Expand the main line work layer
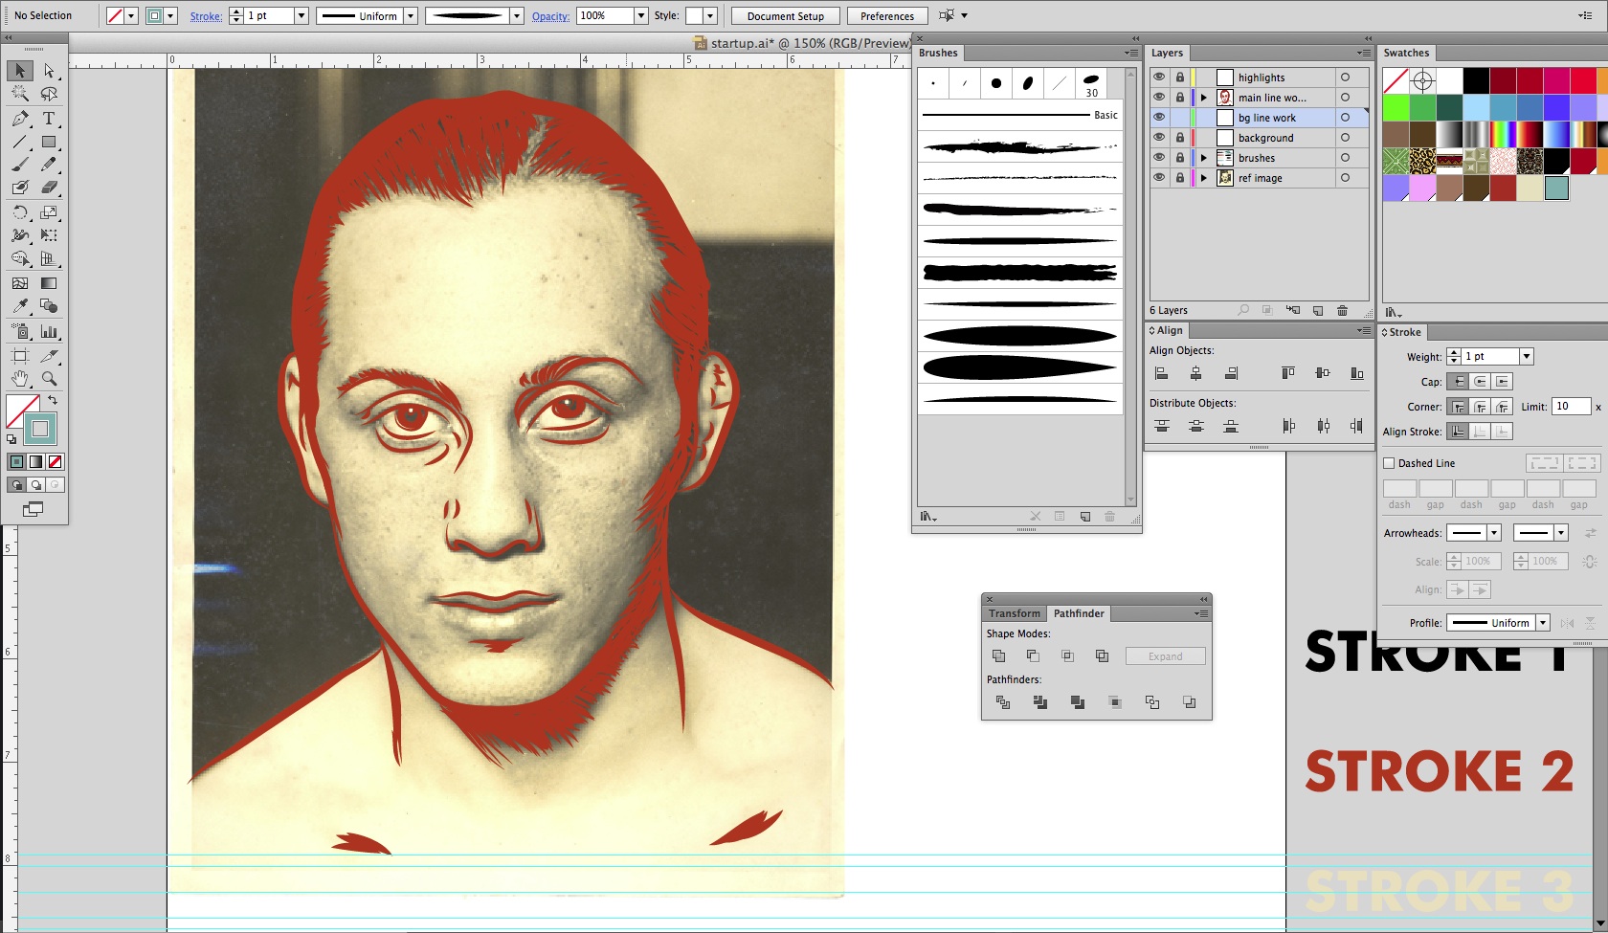 [x=1204, y=98]
